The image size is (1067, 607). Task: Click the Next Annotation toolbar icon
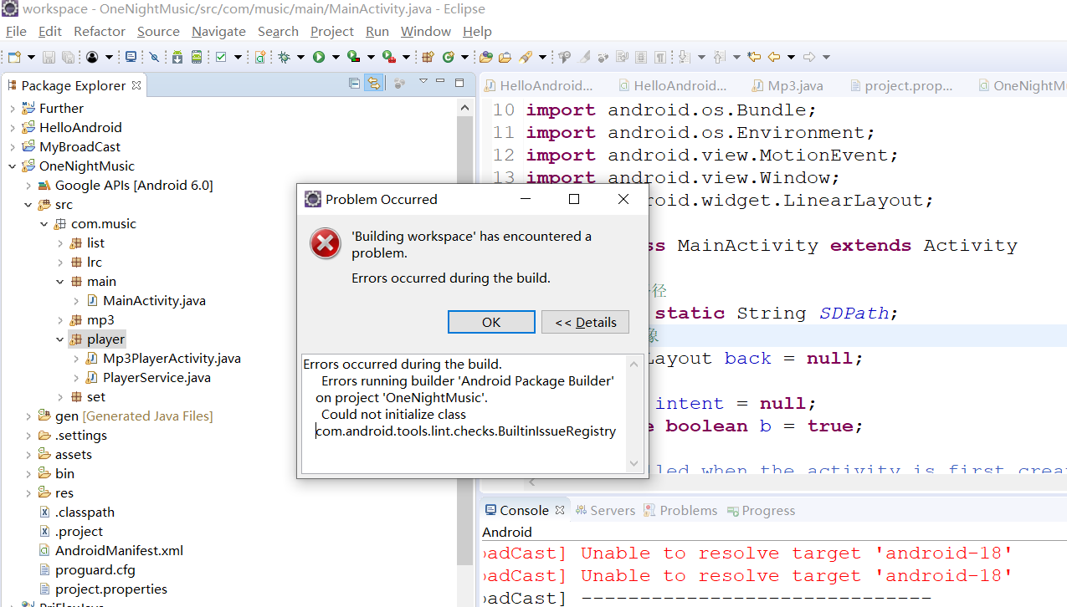click(x=684, y=57)
